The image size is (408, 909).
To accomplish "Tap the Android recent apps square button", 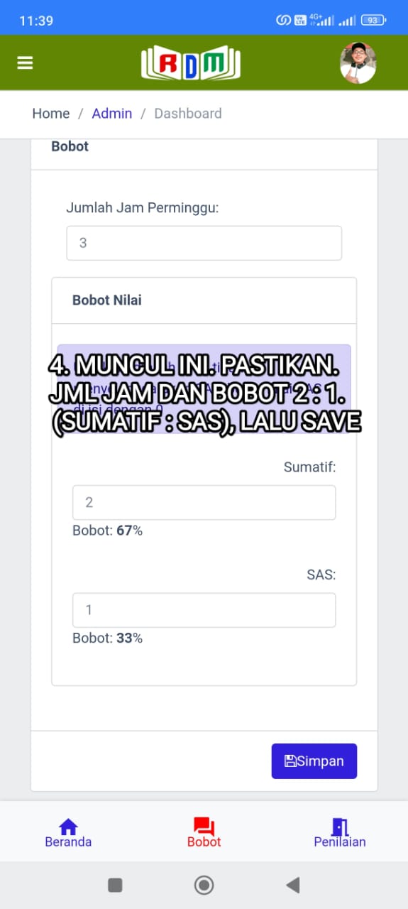I will [115, 885].
